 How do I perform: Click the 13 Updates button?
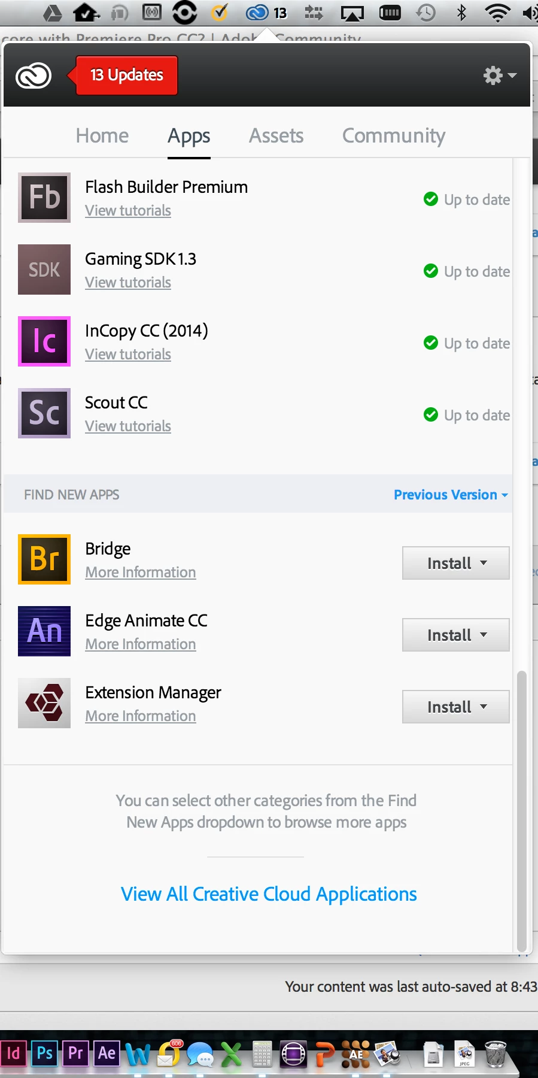pyautogui.click(x=127, y=75)
